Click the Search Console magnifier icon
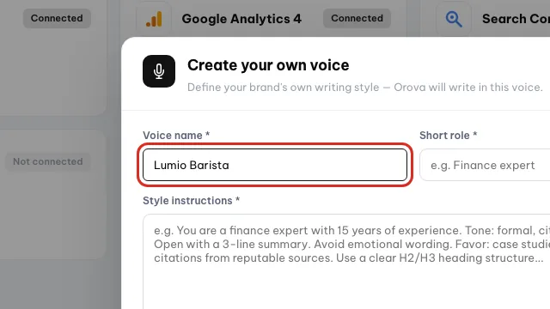The image size is (550, 309). pos(454,19)
